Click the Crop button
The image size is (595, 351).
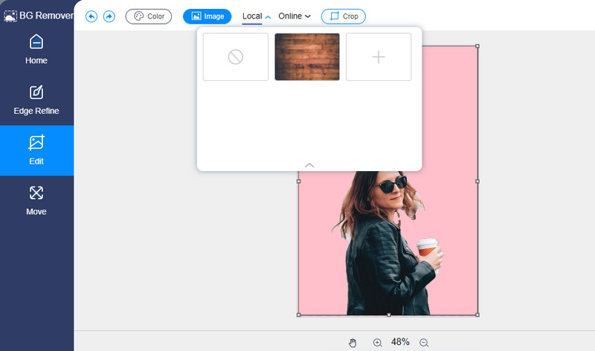(x=343, y=16)
